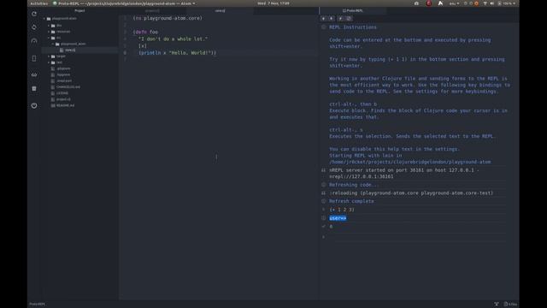Click Proto-REPL label in status bar
This screenshot has width=547, height=308.
[38, 305]
